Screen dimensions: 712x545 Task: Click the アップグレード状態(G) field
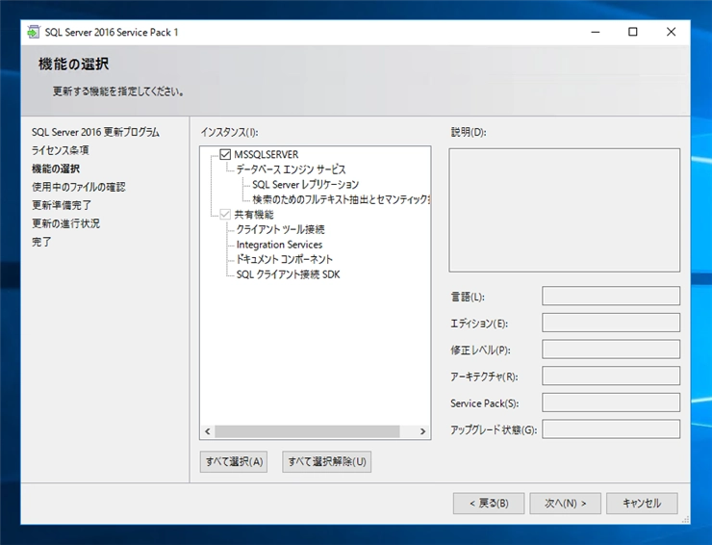[x=611, y=429]
